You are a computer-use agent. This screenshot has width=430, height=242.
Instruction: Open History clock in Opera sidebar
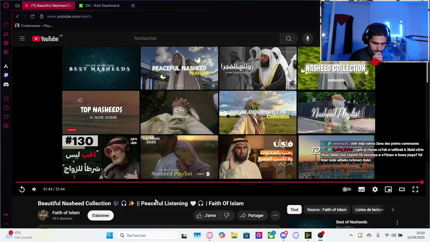6,108
